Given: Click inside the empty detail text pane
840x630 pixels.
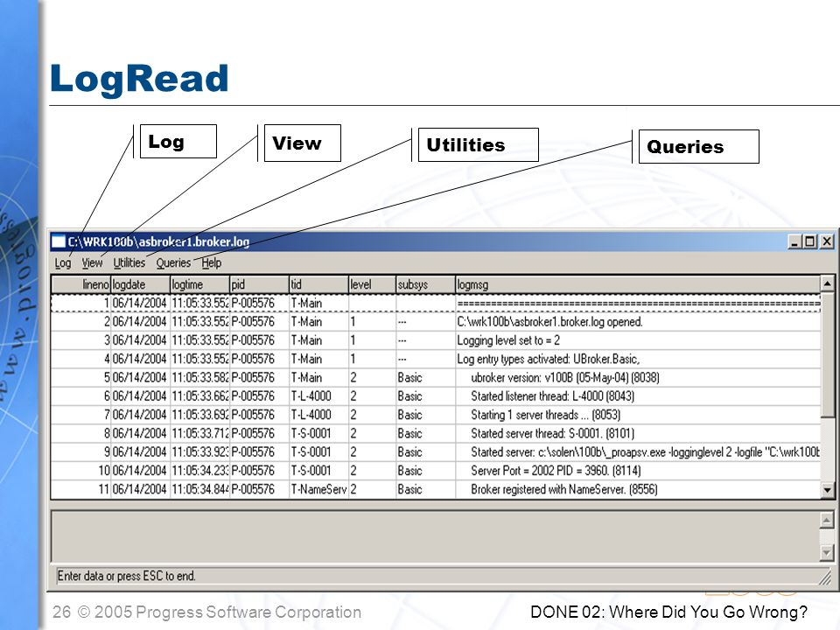Looking at the screenshot, I should tap(435, 536).
